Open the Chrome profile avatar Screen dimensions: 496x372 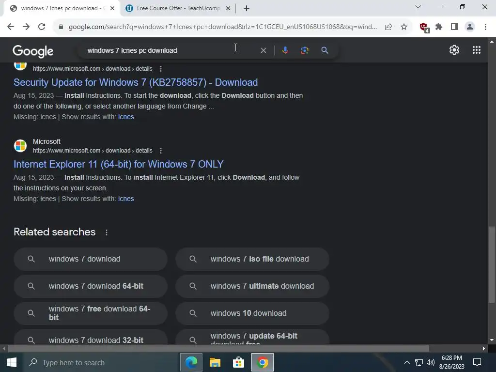(470, 27)
